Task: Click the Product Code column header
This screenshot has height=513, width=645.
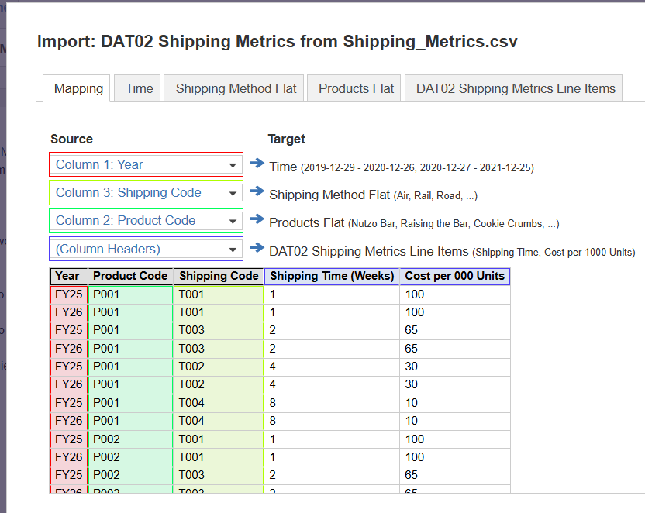Action: [130, 276]
